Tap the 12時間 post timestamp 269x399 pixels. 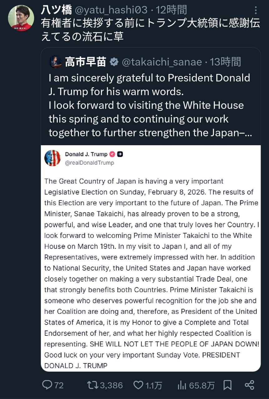172,10
